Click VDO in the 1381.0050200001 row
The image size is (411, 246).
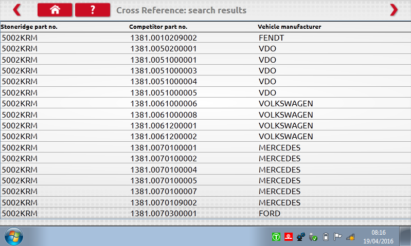click(x=267, y=49)
